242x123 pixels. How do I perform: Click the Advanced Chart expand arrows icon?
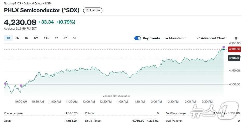pos(198,38)
